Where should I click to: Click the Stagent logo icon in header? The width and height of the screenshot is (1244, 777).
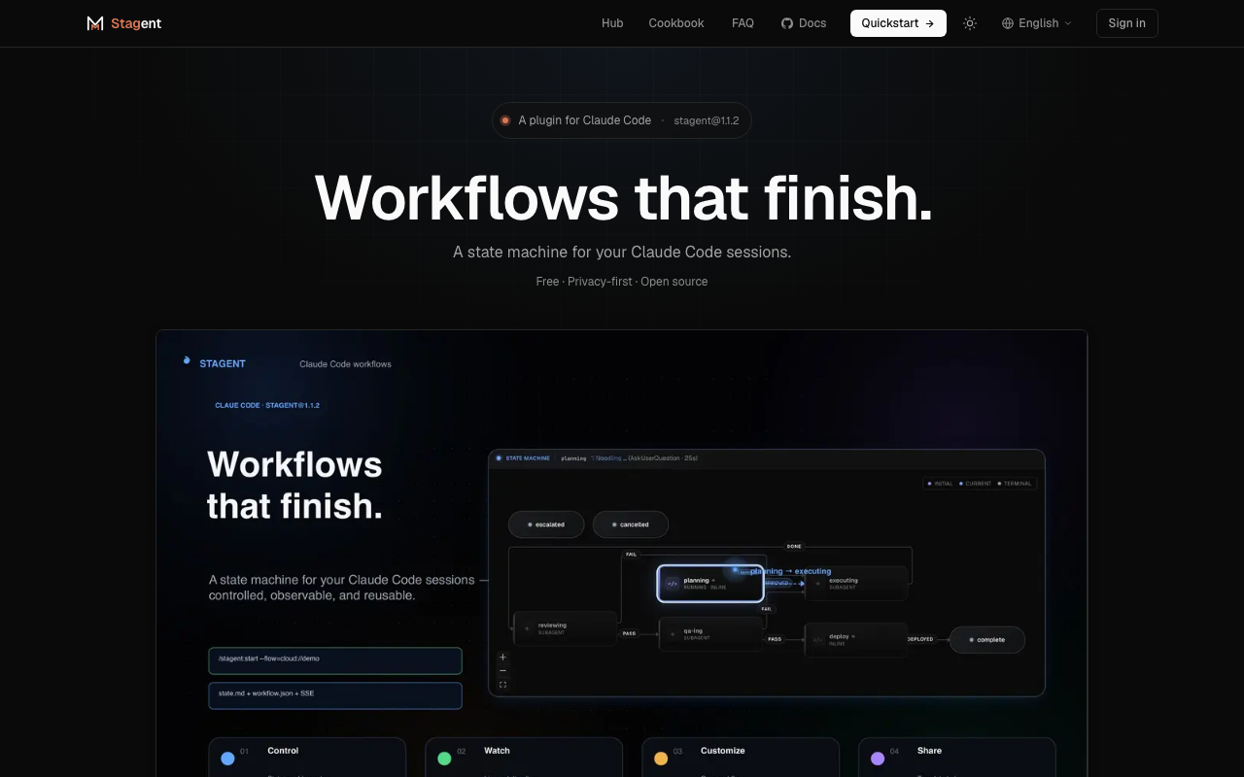point(95,23)
